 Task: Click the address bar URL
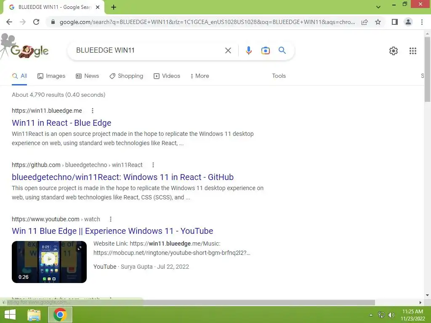pos(207,22)
